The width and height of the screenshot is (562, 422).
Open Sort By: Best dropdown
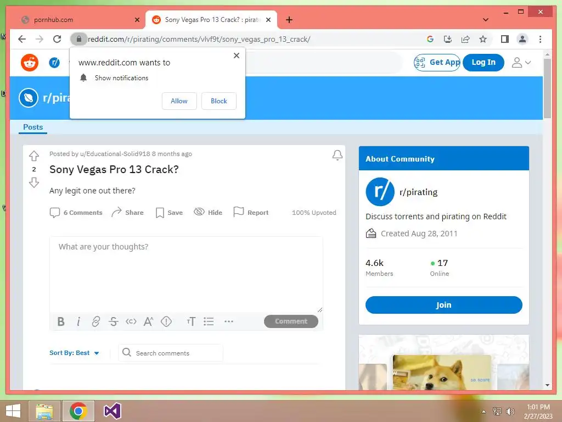coord(74,353)
